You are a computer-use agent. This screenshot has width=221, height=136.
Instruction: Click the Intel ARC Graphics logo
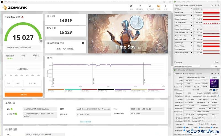214,84
